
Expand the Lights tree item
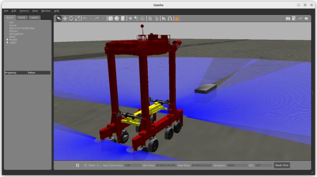pos(8,42)
